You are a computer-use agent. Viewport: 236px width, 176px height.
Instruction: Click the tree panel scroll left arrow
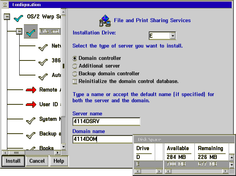tap(5, 153)
